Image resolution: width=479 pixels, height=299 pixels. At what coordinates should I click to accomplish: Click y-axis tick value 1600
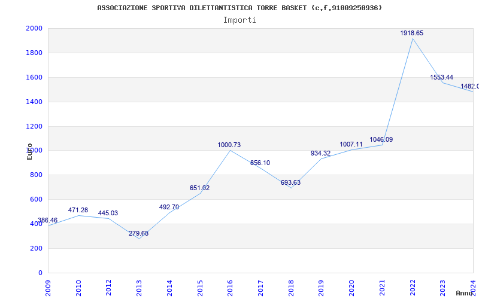pyautogui.click(x=34, y=78)
